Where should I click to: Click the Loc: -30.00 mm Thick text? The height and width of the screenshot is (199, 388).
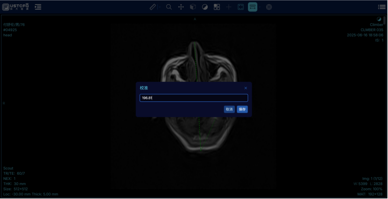(31, 194)
